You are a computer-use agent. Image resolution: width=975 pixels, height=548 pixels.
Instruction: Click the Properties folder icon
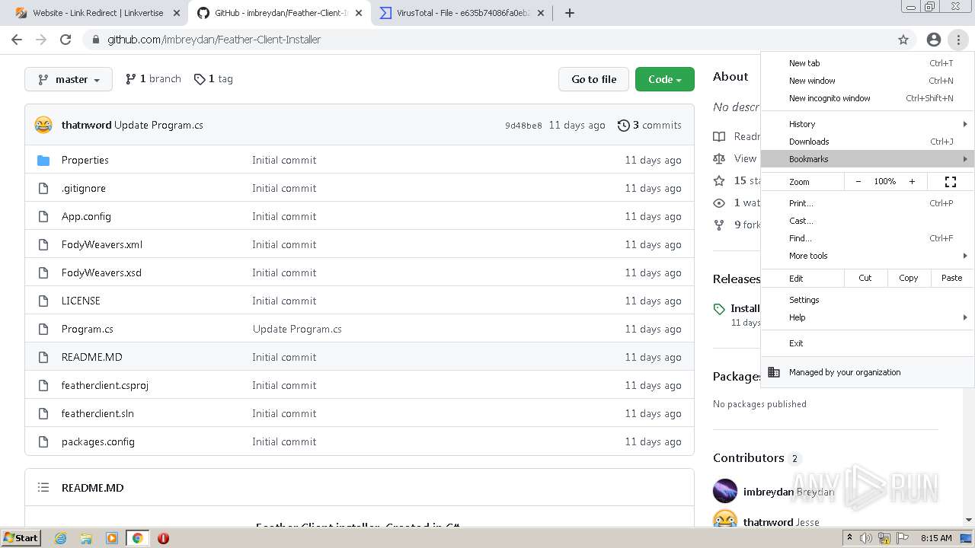[x=43, y=160]
